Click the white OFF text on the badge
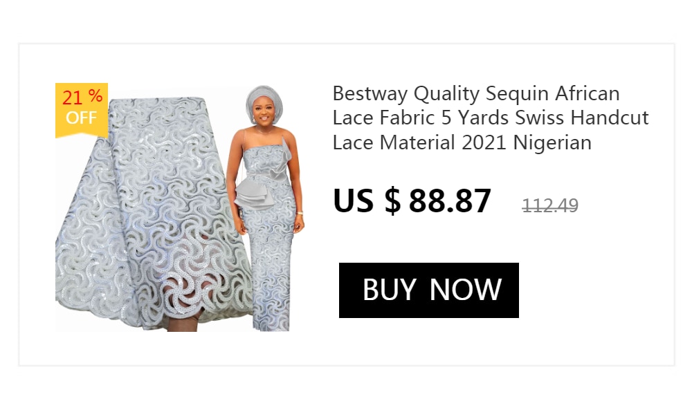The height and width of the screenshot is (401, 692). (x=81, y=118)
